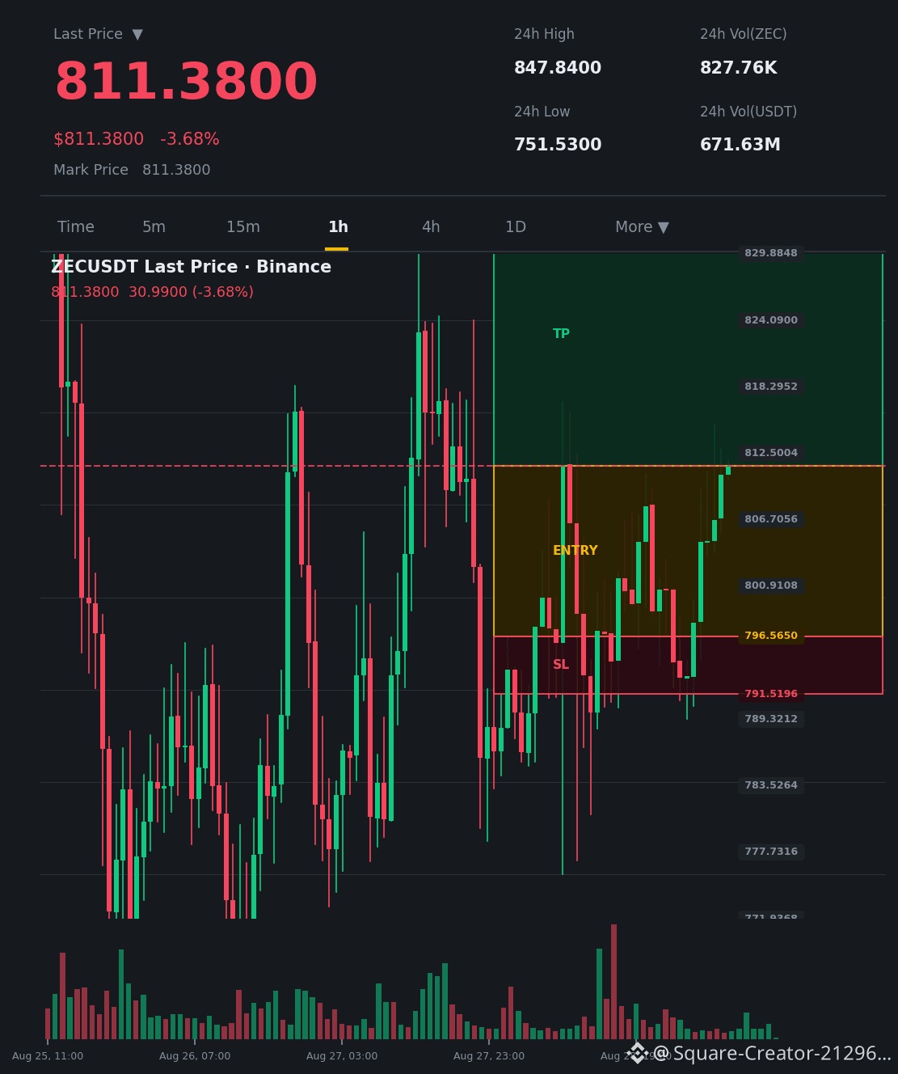Click the 824.0900 price axis label

pyautogui.click(x=771, y=320)
